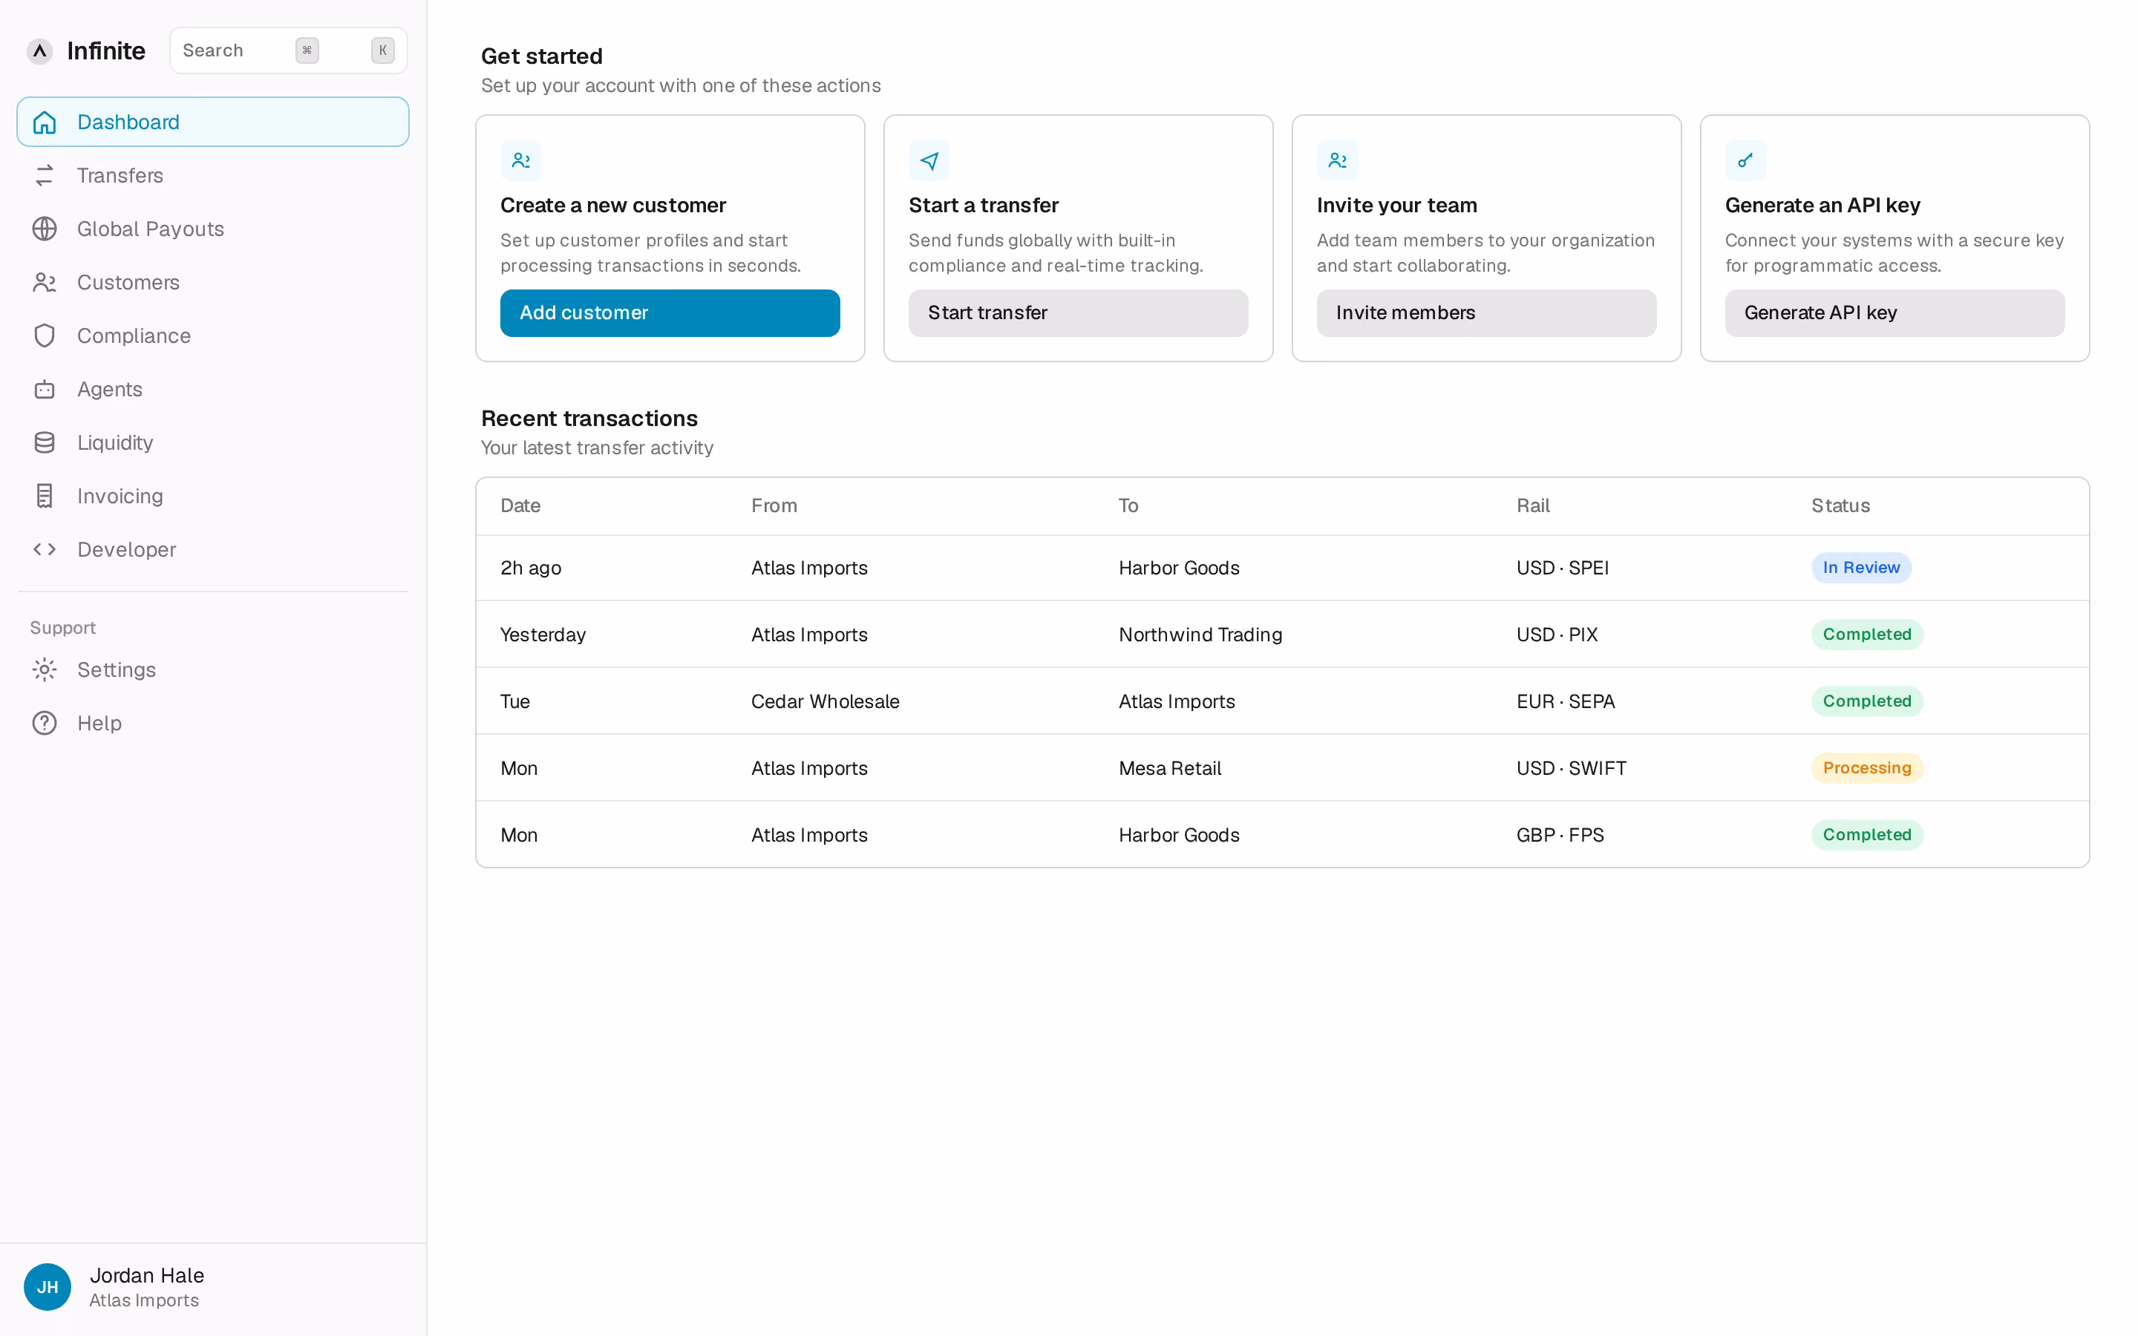Viewport: 2138px width, 1336px height.
Task: Open the Agents section
Action: [x=213, y=390]
